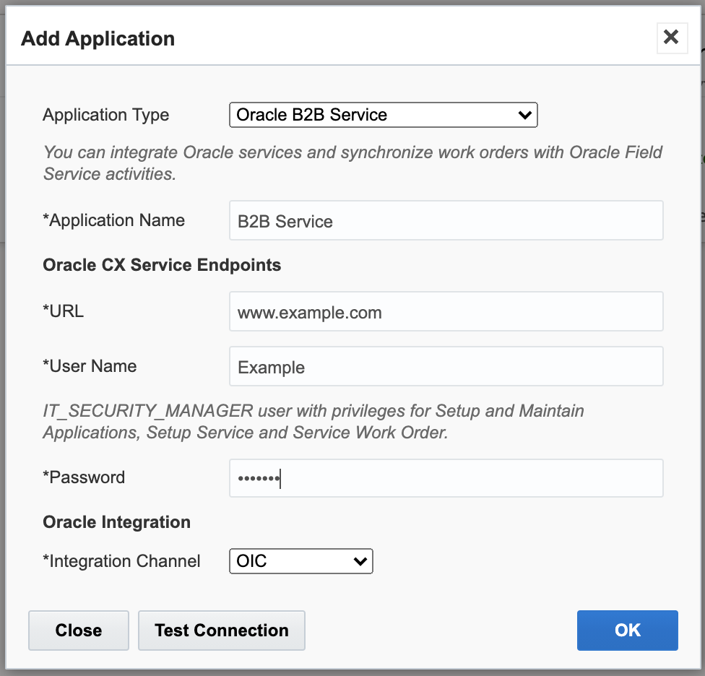
Task: Click the *URL label text
Action: [x=64, y=311]
